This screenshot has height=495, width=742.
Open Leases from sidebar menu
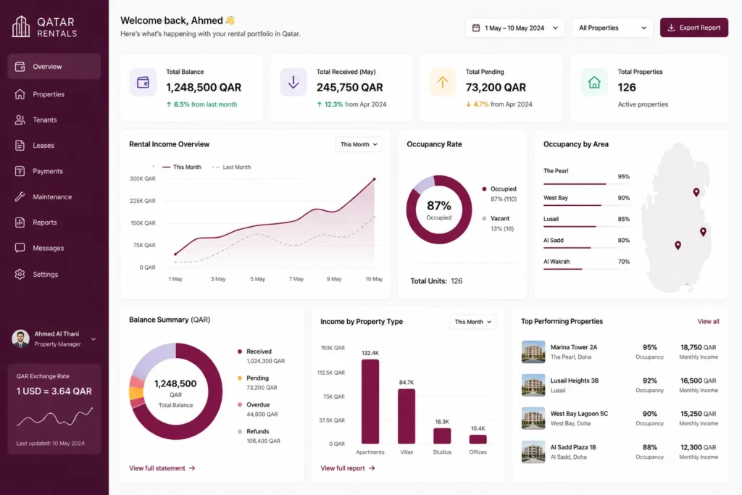[54, 145]
